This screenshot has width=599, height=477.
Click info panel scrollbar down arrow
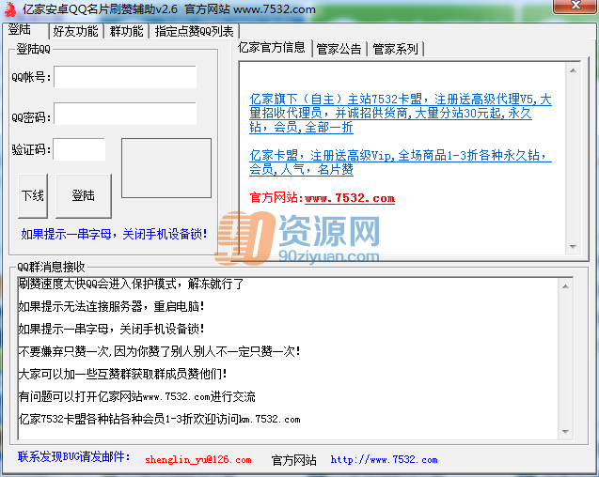(x=573, y=247)
